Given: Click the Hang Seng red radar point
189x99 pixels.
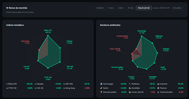Looking at the screenshot, I should [39, 50].
